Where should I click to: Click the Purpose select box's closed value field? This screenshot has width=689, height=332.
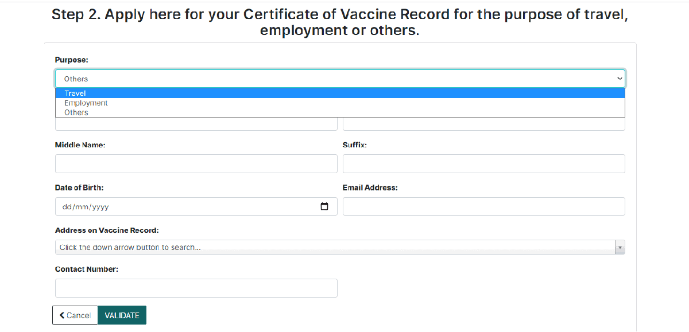[x=333, y=79]
